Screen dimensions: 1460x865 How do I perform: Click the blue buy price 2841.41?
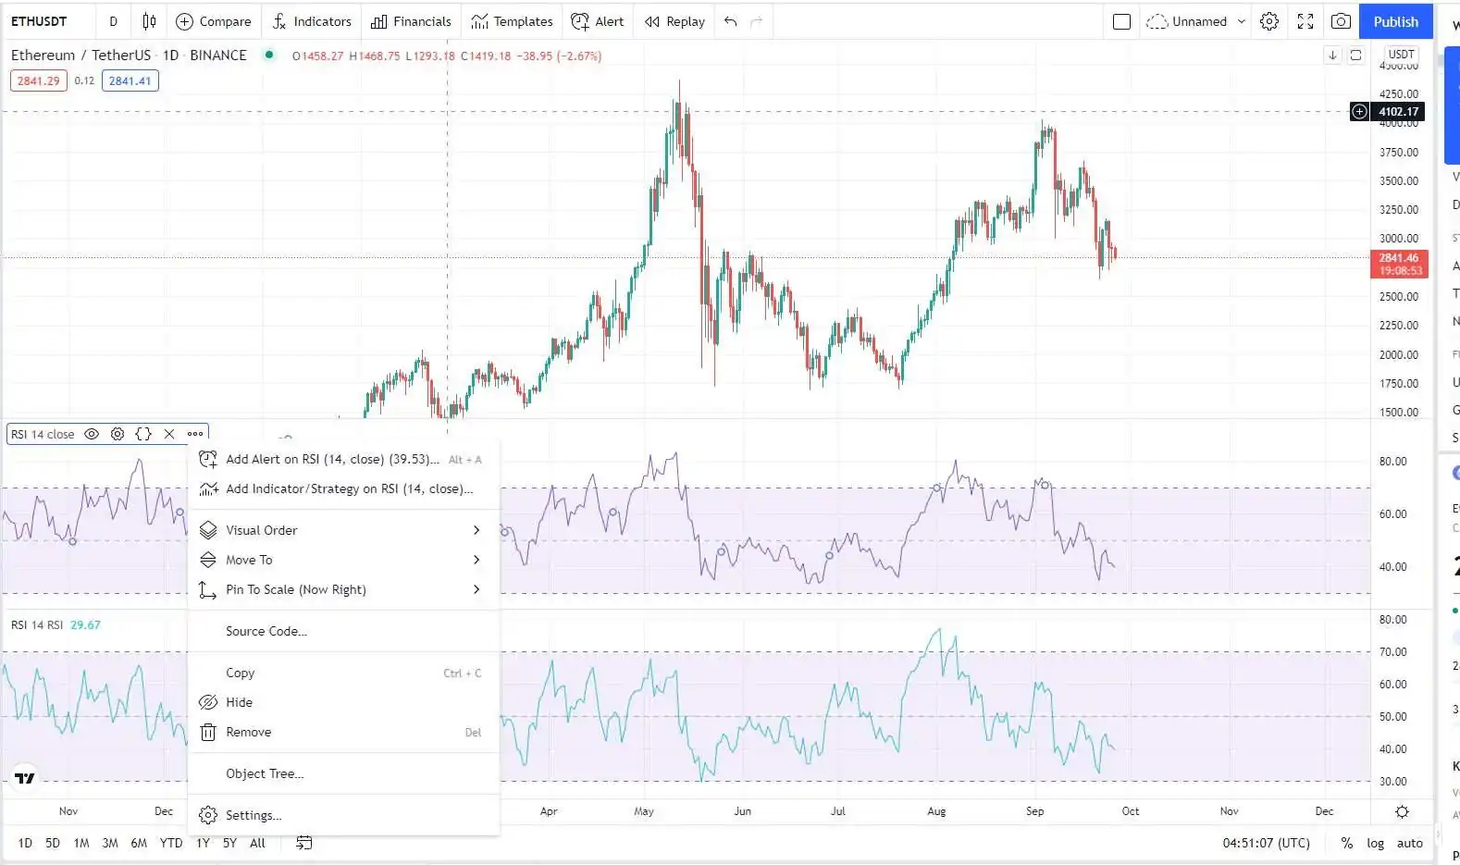coord(130,80)
